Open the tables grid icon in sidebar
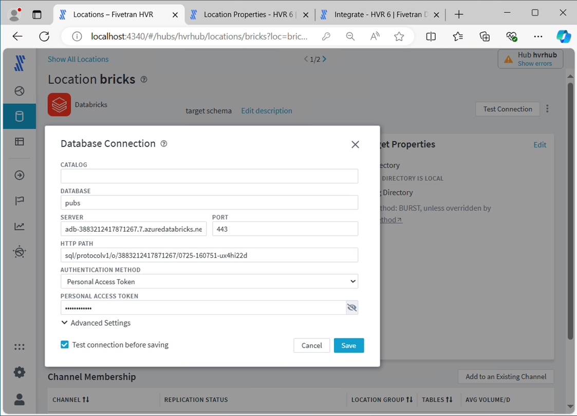 pyautogui.click(x=20, y=141)
